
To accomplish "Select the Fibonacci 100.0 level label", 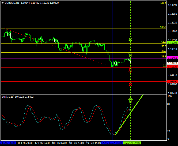I will [163, 27].
